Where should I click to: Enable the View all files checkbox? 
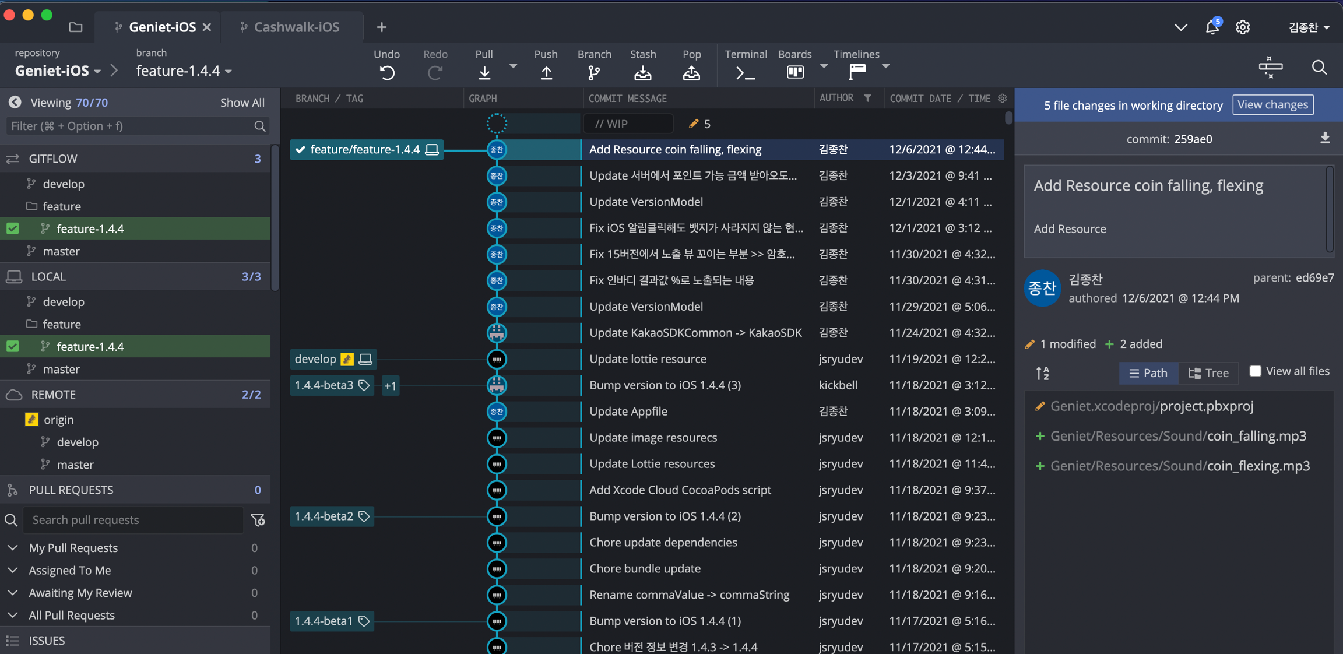[x=1255, y=371]
